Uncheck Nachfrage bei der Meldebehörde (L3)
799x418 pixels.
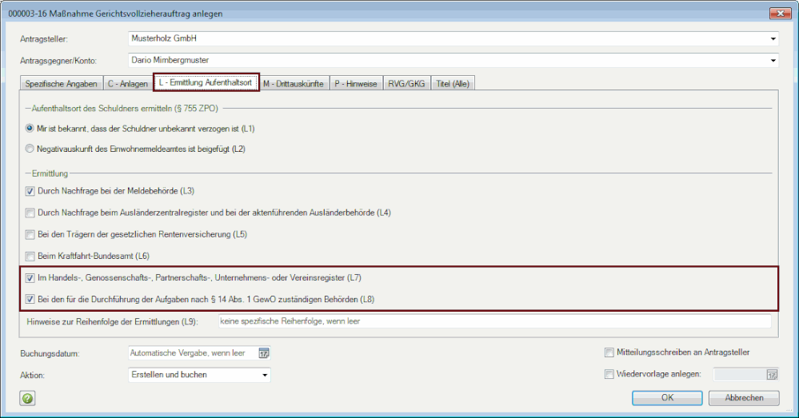[x=30, y=191]
